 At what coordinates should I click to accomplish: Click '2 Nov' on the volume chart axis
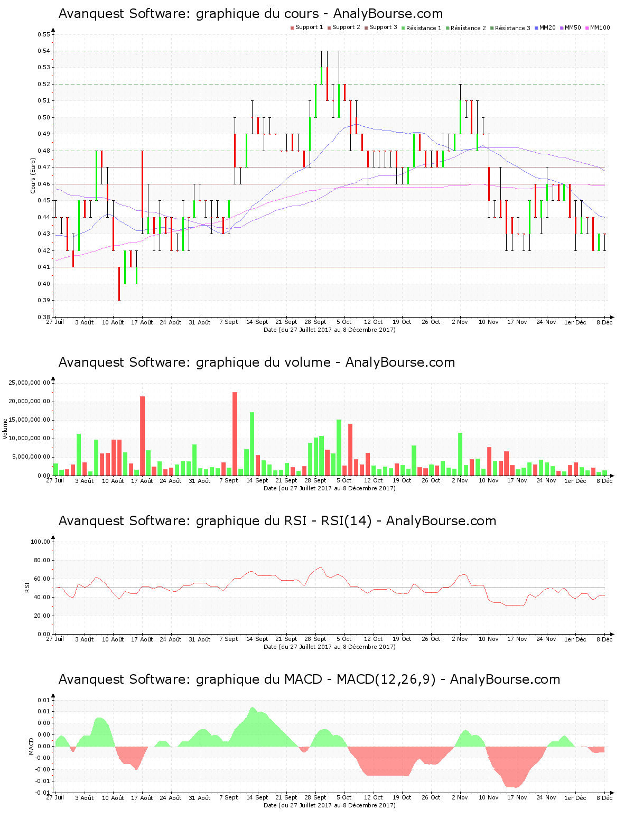click(460, 480)
